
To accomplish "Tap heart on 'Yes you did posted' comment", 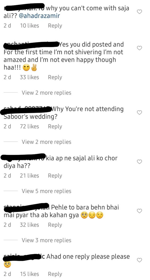I will click(139, 48).
